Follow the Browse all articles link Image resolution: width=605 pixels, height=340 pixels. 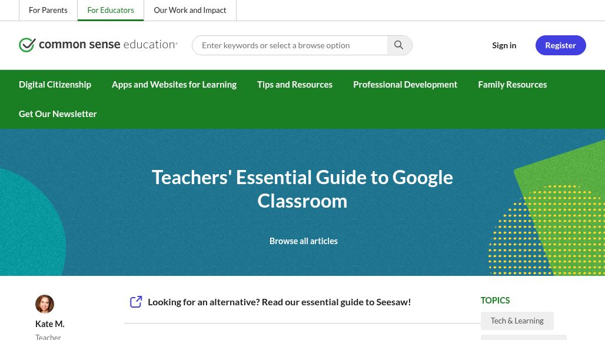tap(303, 241)
